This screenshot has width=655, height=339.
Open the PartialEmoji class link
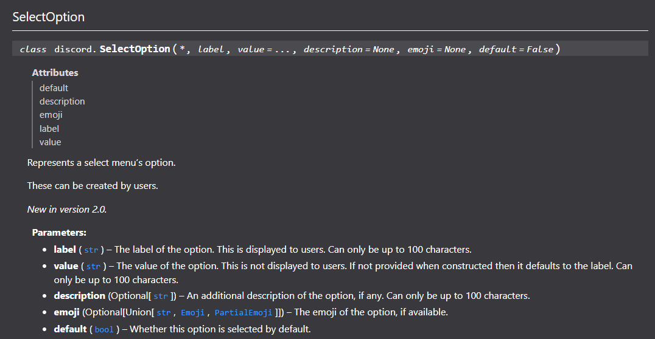click(x=243, y=312)
